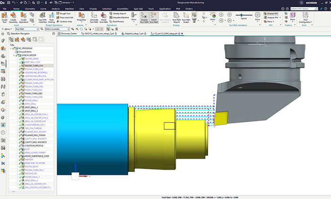Select the ROUGH_TURN_CH1 operation in the tree

tap(34, 66)
